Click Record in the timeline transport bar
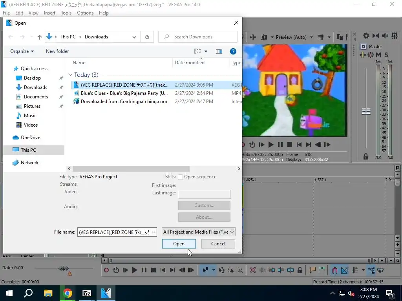Viewport: 402px width, 301px height. [106, 270]
